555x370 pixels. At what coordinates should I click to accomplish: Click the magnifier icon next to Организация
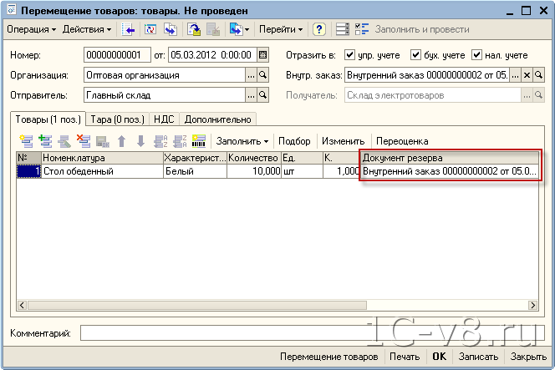point(262,75)
